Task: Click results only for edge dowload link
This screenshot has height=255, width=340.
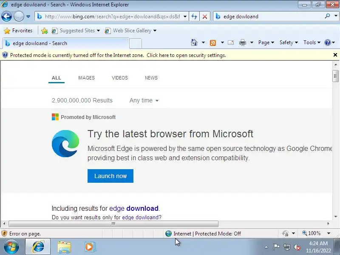Action: click(142, 217)
